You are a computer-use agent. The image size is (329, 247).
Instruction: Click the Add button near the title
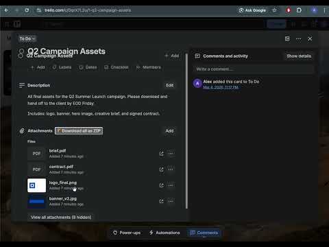[172, 56]
